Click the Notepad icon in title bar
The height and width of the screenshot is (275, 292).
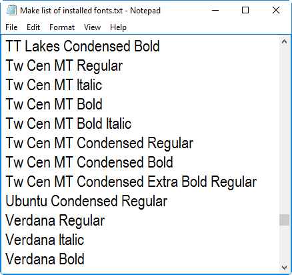click(x=11, y=11)
